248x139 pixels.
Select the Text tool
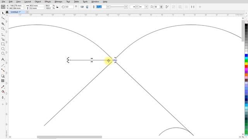click(x=3, y=59)
